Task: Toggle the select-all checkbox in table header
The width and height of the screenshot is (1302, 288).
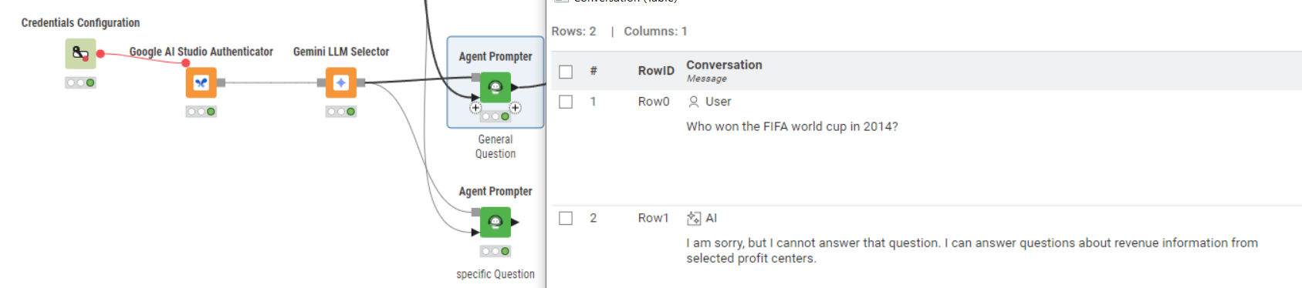Action: (566, 72)
